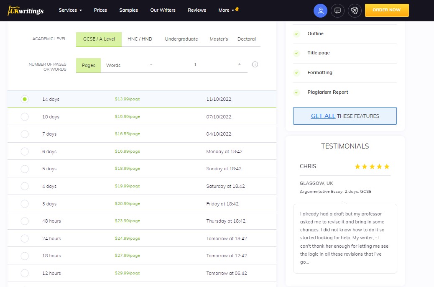Click Tomorrow at 06:42 deadline
The height and width of the screenshot is (287, 434).
point(227,273)
